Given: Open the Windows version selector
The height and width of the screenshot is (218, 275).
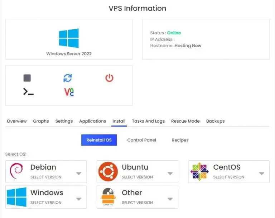Looking at the screenshot, I should [x=46, y=197].
